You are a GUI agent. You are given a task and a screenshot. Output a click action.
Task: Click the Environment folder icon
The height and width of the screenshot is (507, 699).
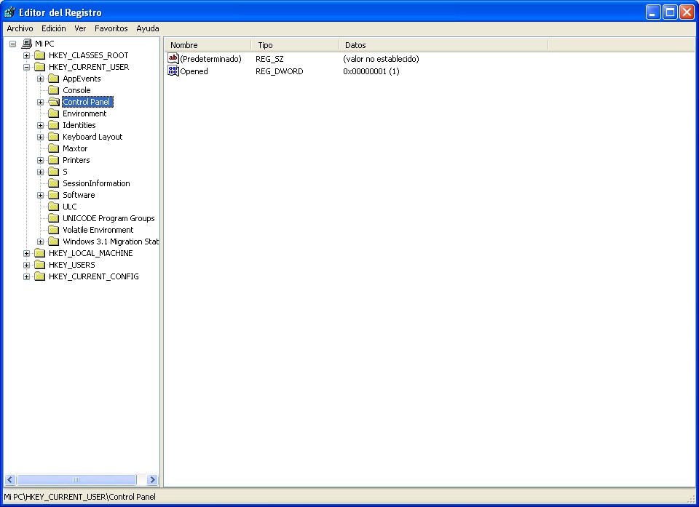pos(53,113)
